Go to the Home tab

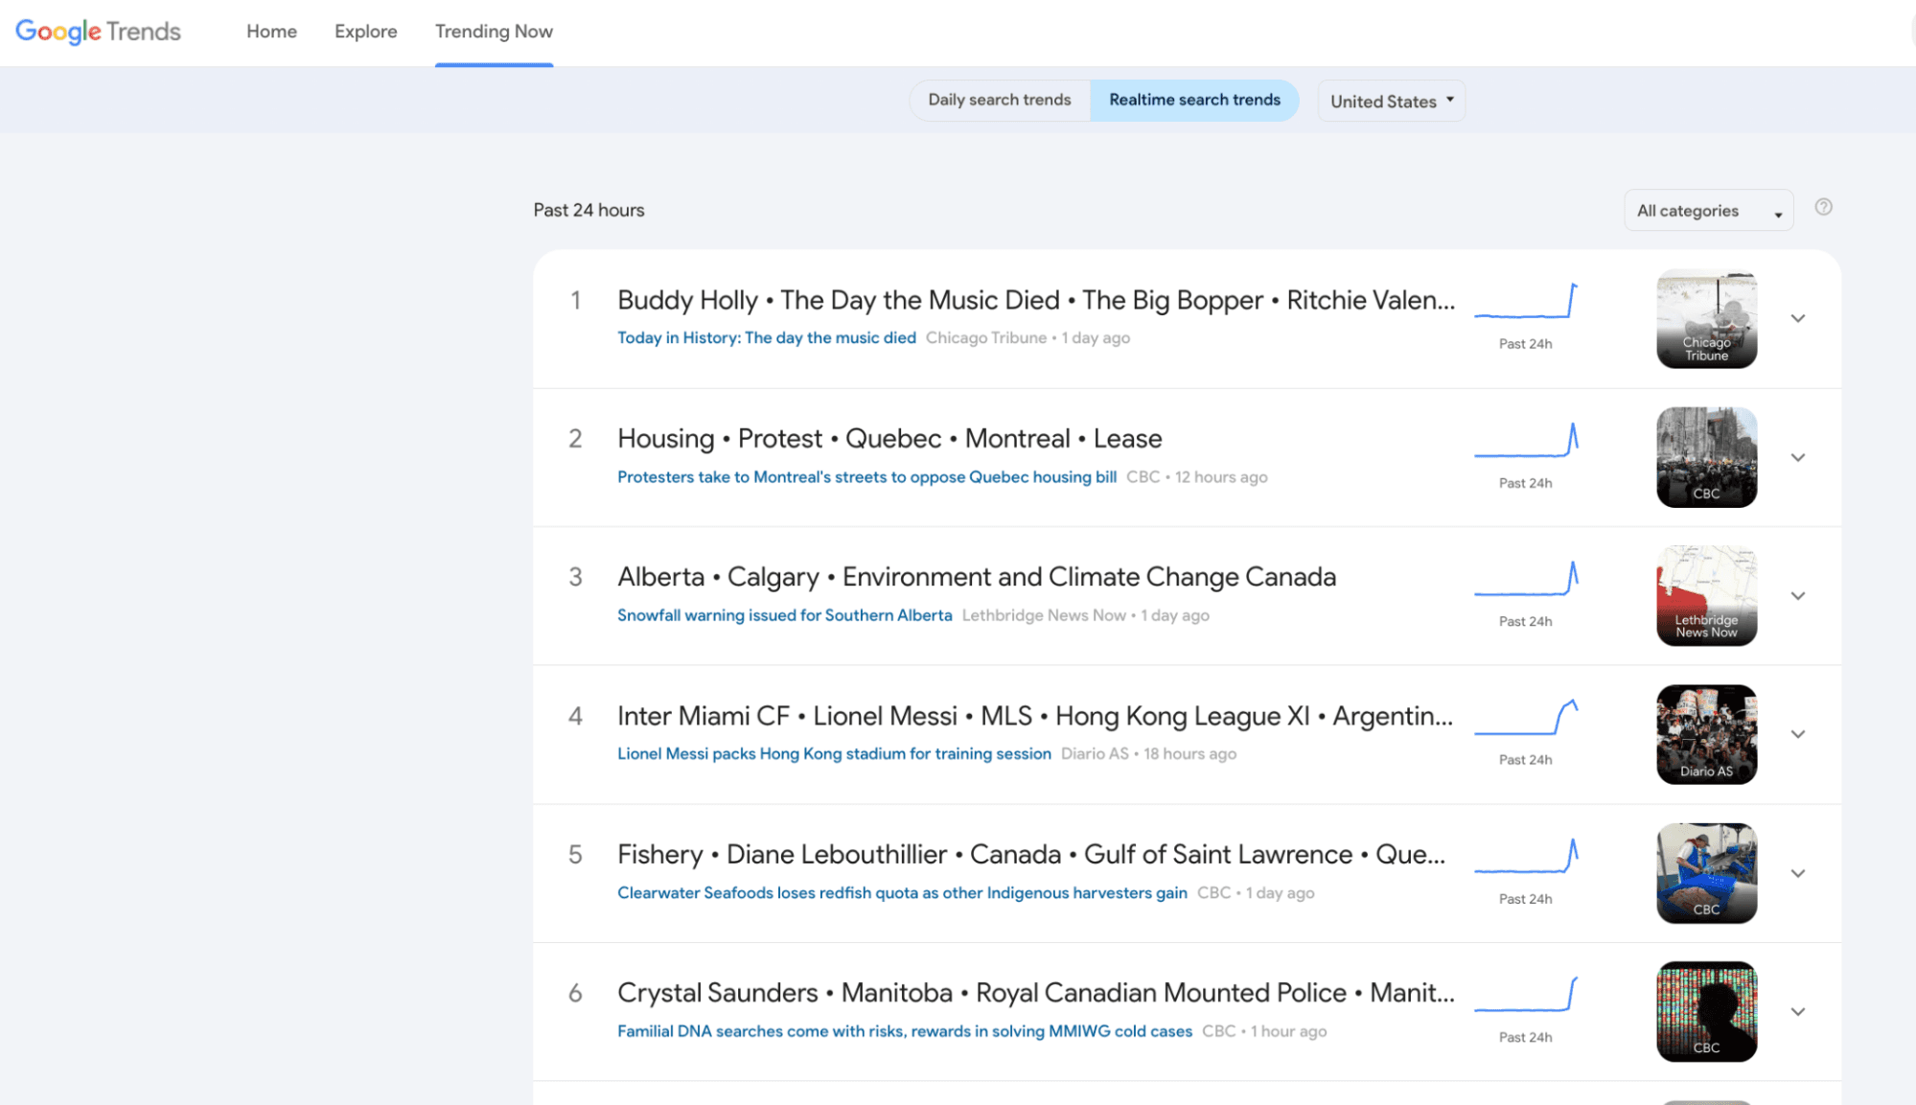(x=271, y=32)
